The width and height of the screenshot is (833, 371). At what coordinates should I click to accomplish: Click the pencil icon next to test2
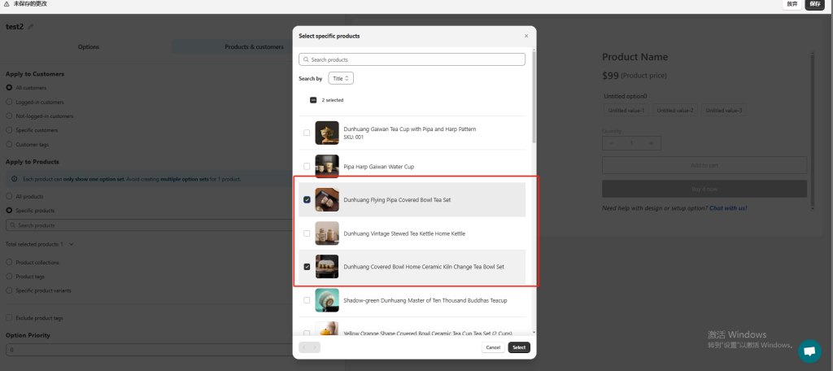pyautogui.click(x=31, y=27)
